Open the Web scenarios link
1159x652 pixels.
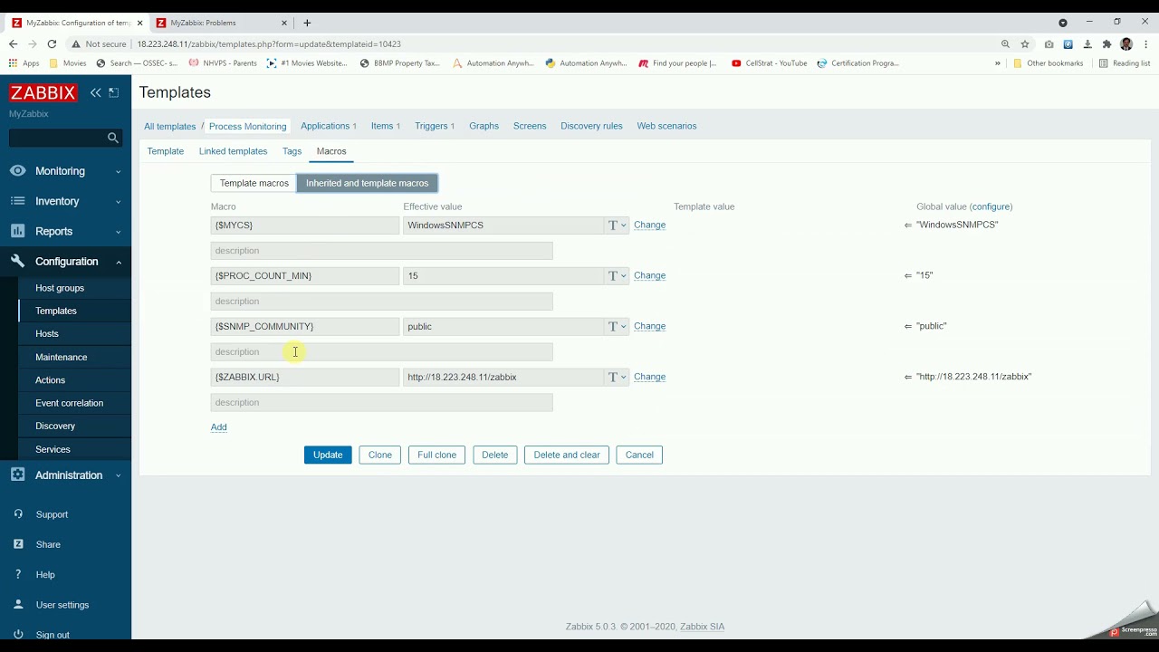(x=666, y=126)
